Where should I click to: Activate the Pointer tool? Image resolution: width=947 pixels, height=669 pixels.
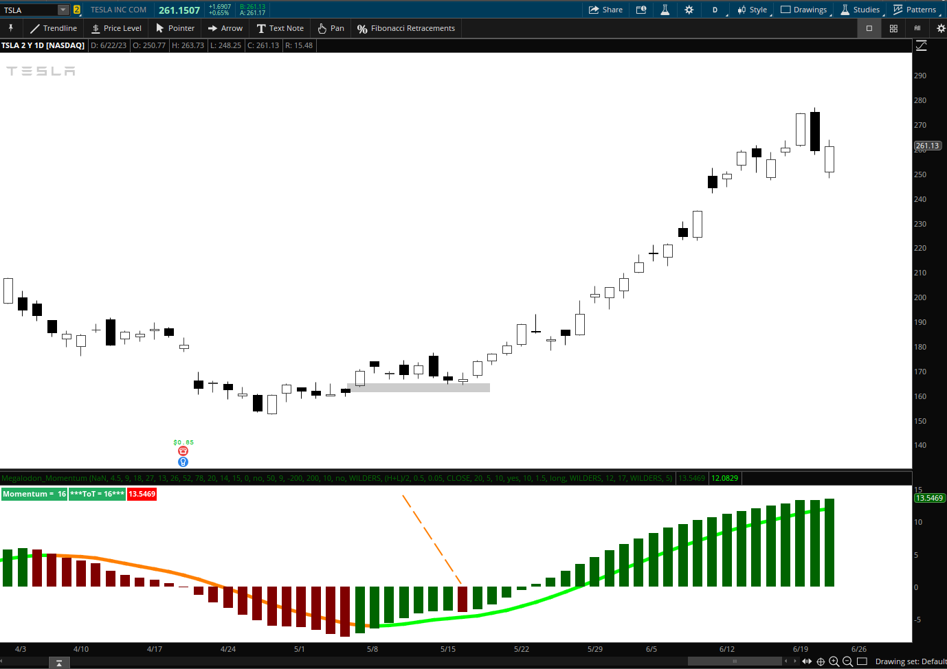pos(175,28)
